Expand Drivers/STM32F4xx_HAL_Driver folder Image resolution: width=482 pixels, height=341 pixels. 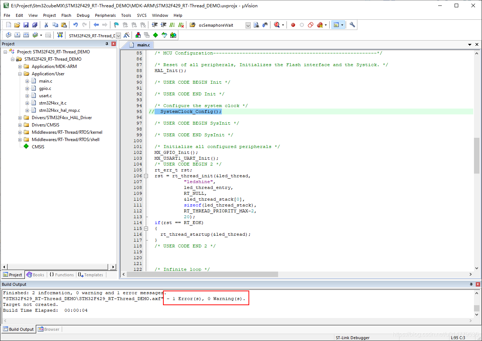click(x=20, y=118)
